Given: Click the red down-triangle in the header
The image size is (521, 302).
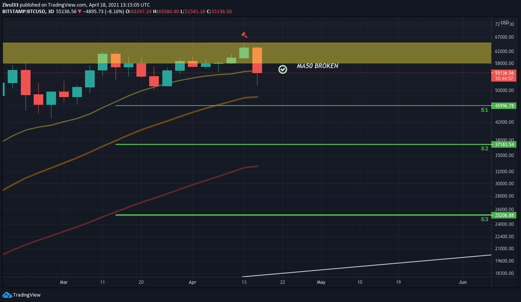Looking at the screenshot, I should pos(80,12).
